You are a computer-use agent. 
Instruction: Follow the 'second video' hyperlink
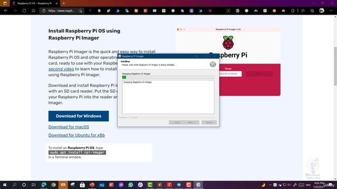click(61, 69)
